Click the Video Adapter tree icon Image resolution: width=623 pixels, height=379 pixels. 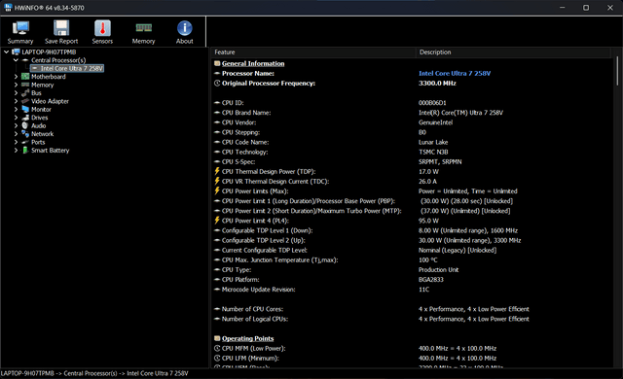pos(25,101)
